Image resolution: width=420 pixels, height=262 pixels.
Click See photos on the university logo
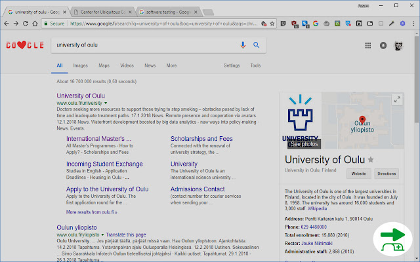(x=304, y=144)
